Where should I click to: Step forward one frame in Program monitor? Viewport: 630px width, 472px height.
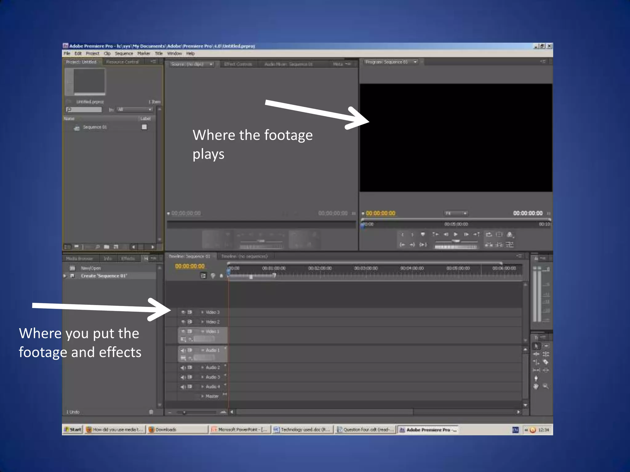coord(466,234)
